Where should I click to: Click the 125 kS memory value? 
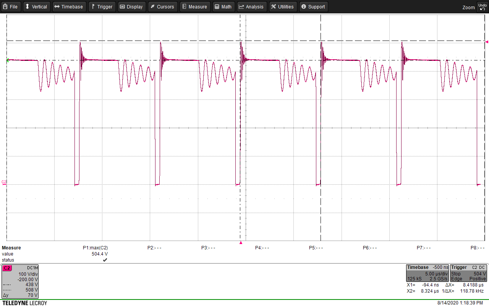414,279
